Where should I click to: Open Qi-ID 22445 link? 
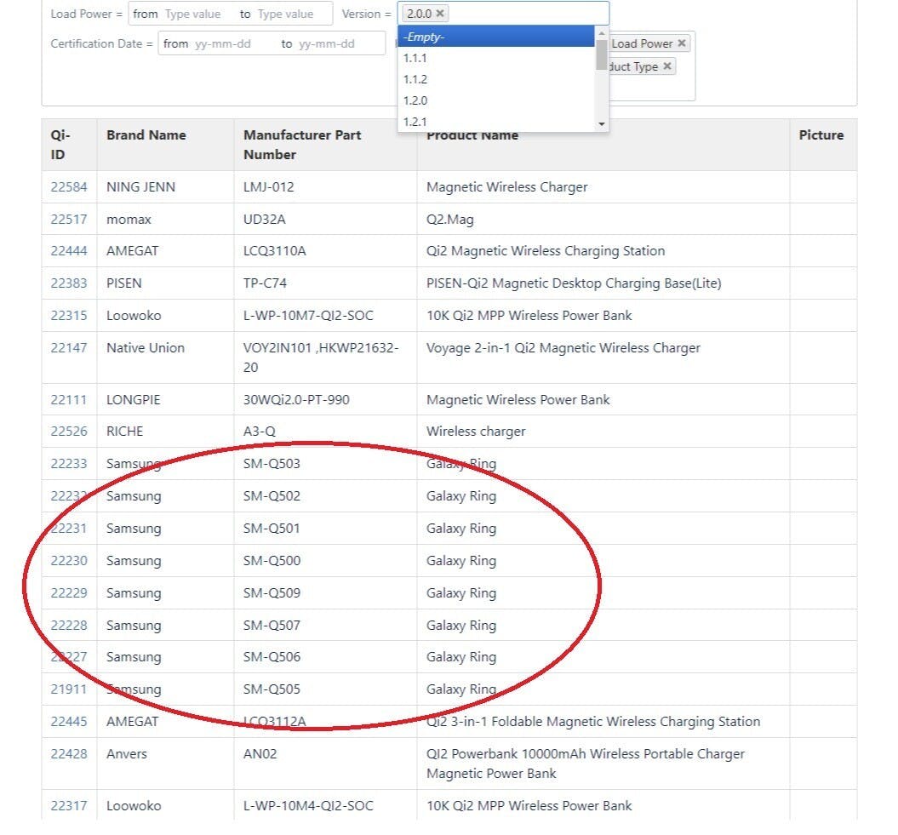coord(69,722)
